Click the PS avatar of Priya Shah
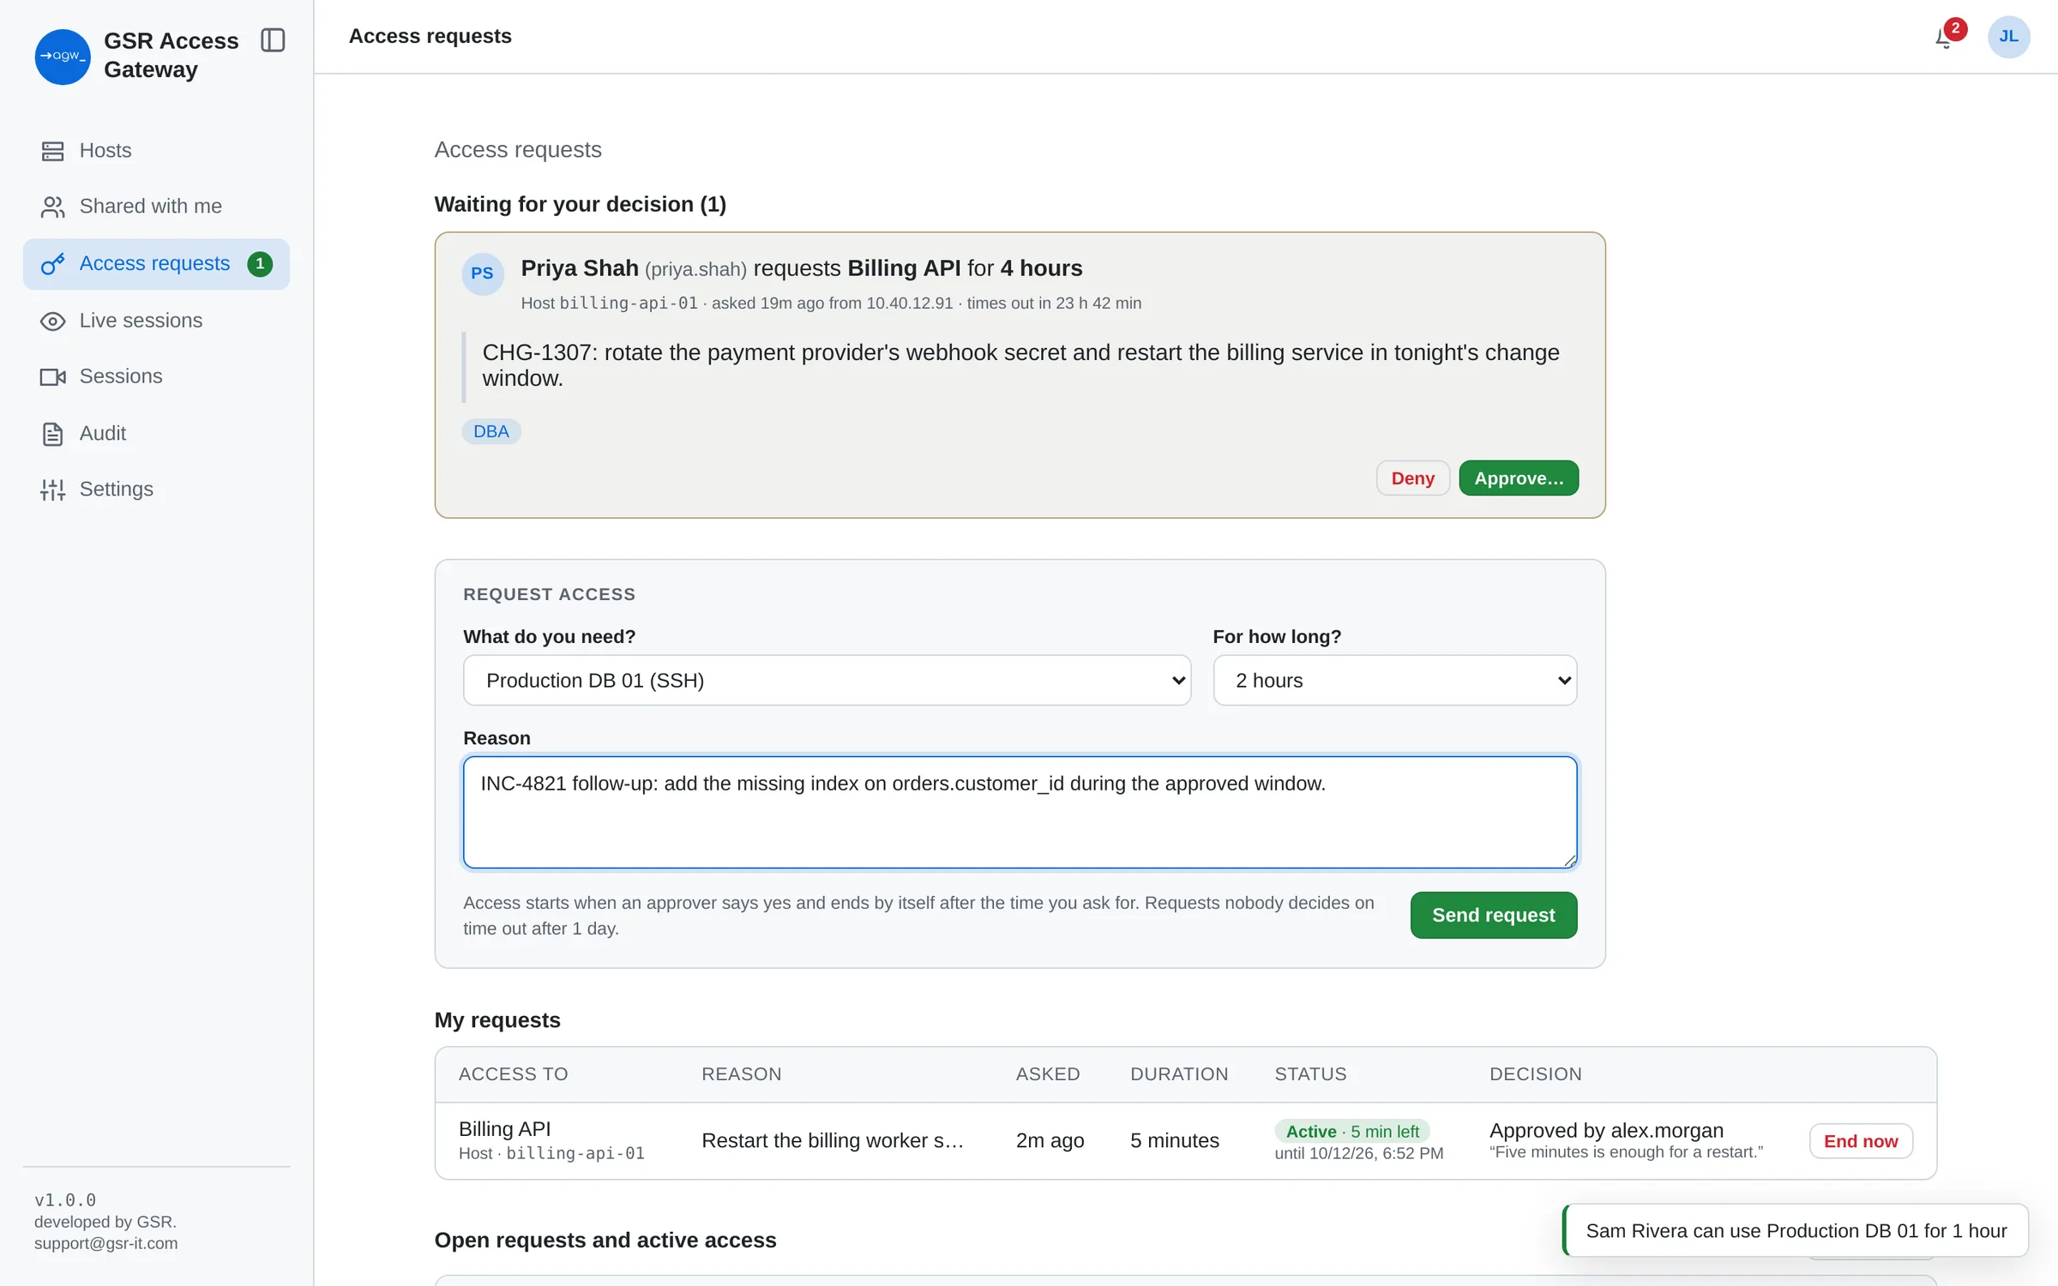Image resolution: width=2058 pixels, height=1286 pixels. (x=483, y=273)
